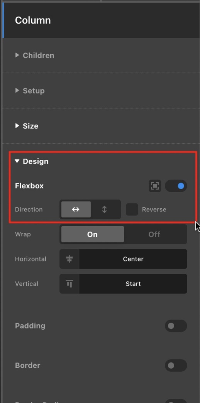Select horizontal flex direction icon
Viewport: 200px width, 403px height.
76,210
